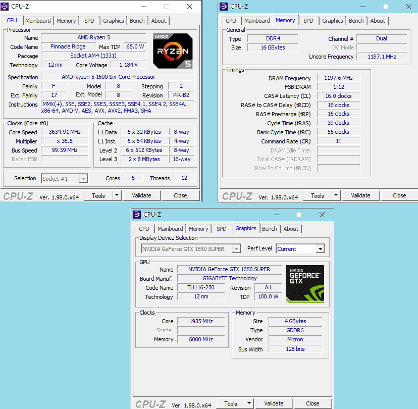Open Tools dropdown arrow in Memory window
Viewport: 418px width, 409px height.
[336, 195]
